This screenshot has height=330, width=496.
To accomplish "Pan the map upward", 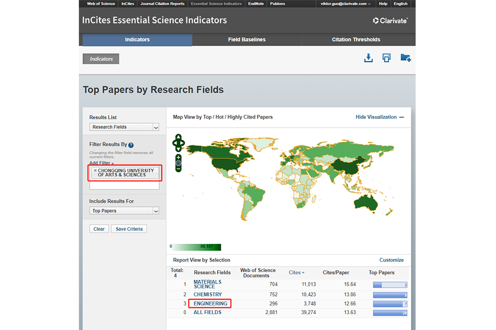I will 179,137.
